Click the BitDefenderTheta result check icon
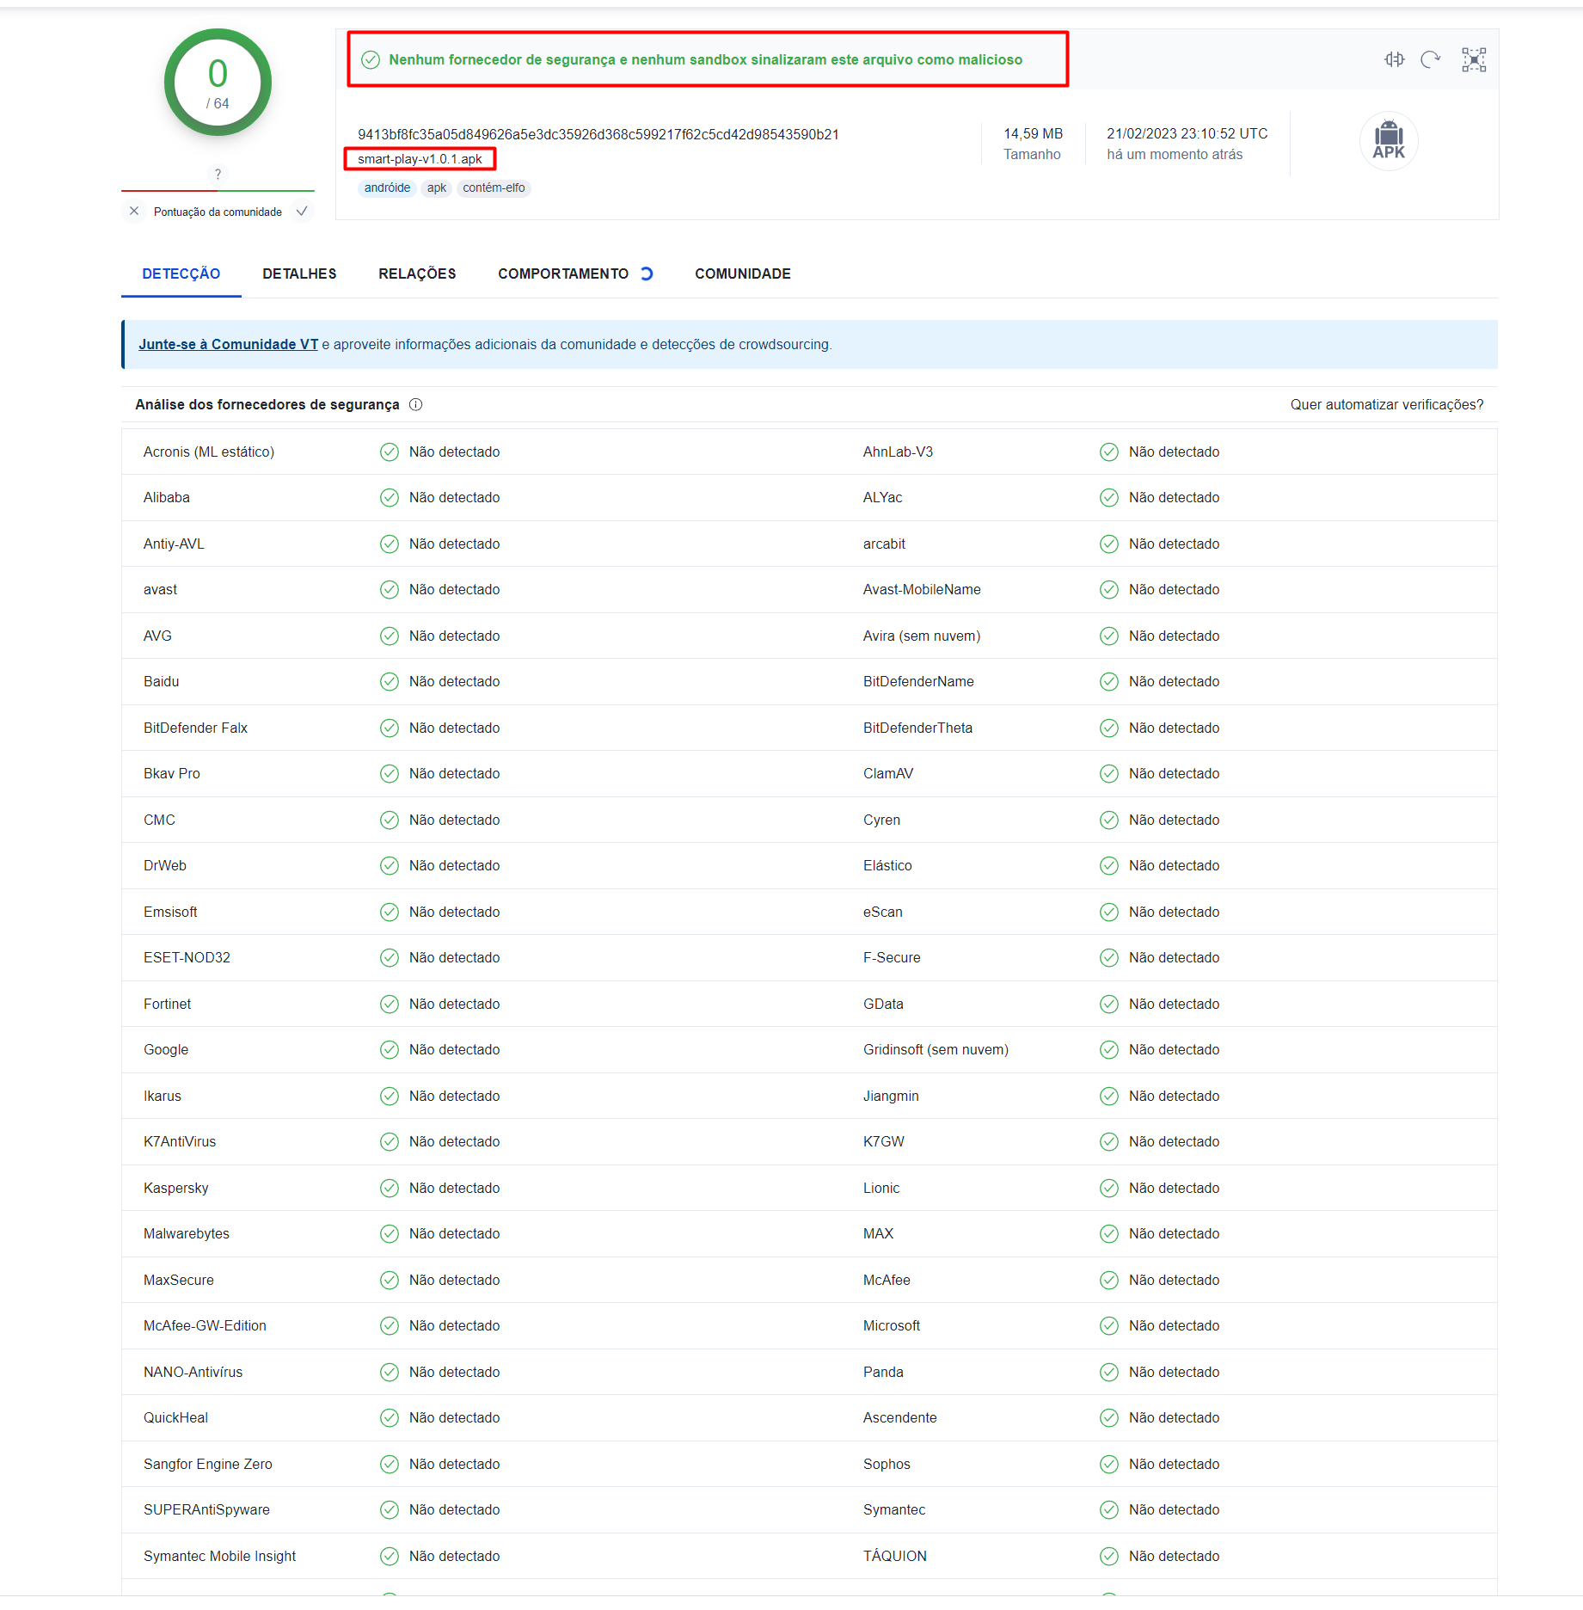Viewport: 1583px width, 1610px height. pos(1109,728)
